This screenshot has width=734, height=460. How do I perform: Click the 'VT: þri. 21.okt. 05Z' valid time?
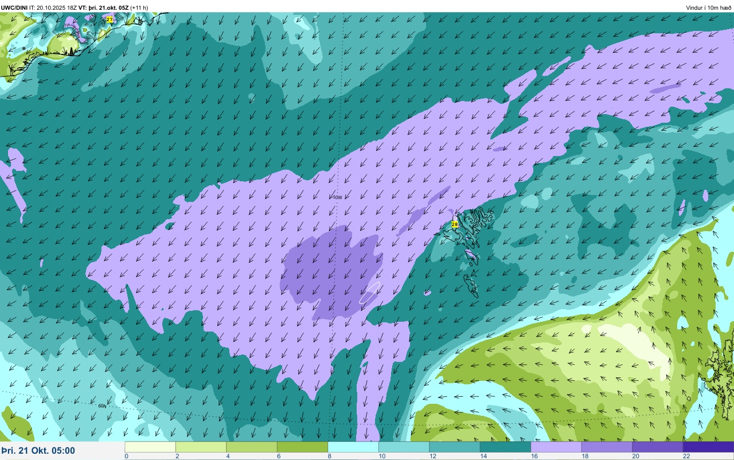coord(104,7)
